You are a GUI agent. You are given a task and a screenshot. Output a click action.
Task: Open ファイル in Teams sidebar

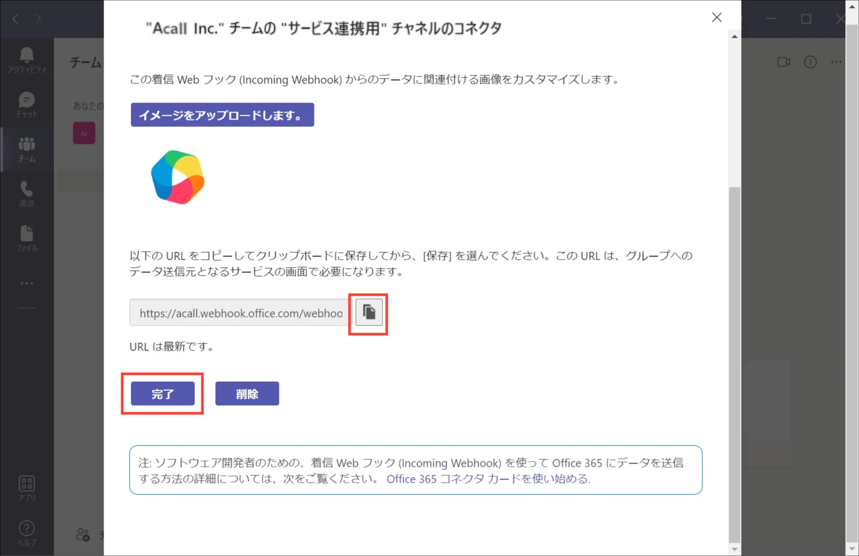[x=27, y=238]
